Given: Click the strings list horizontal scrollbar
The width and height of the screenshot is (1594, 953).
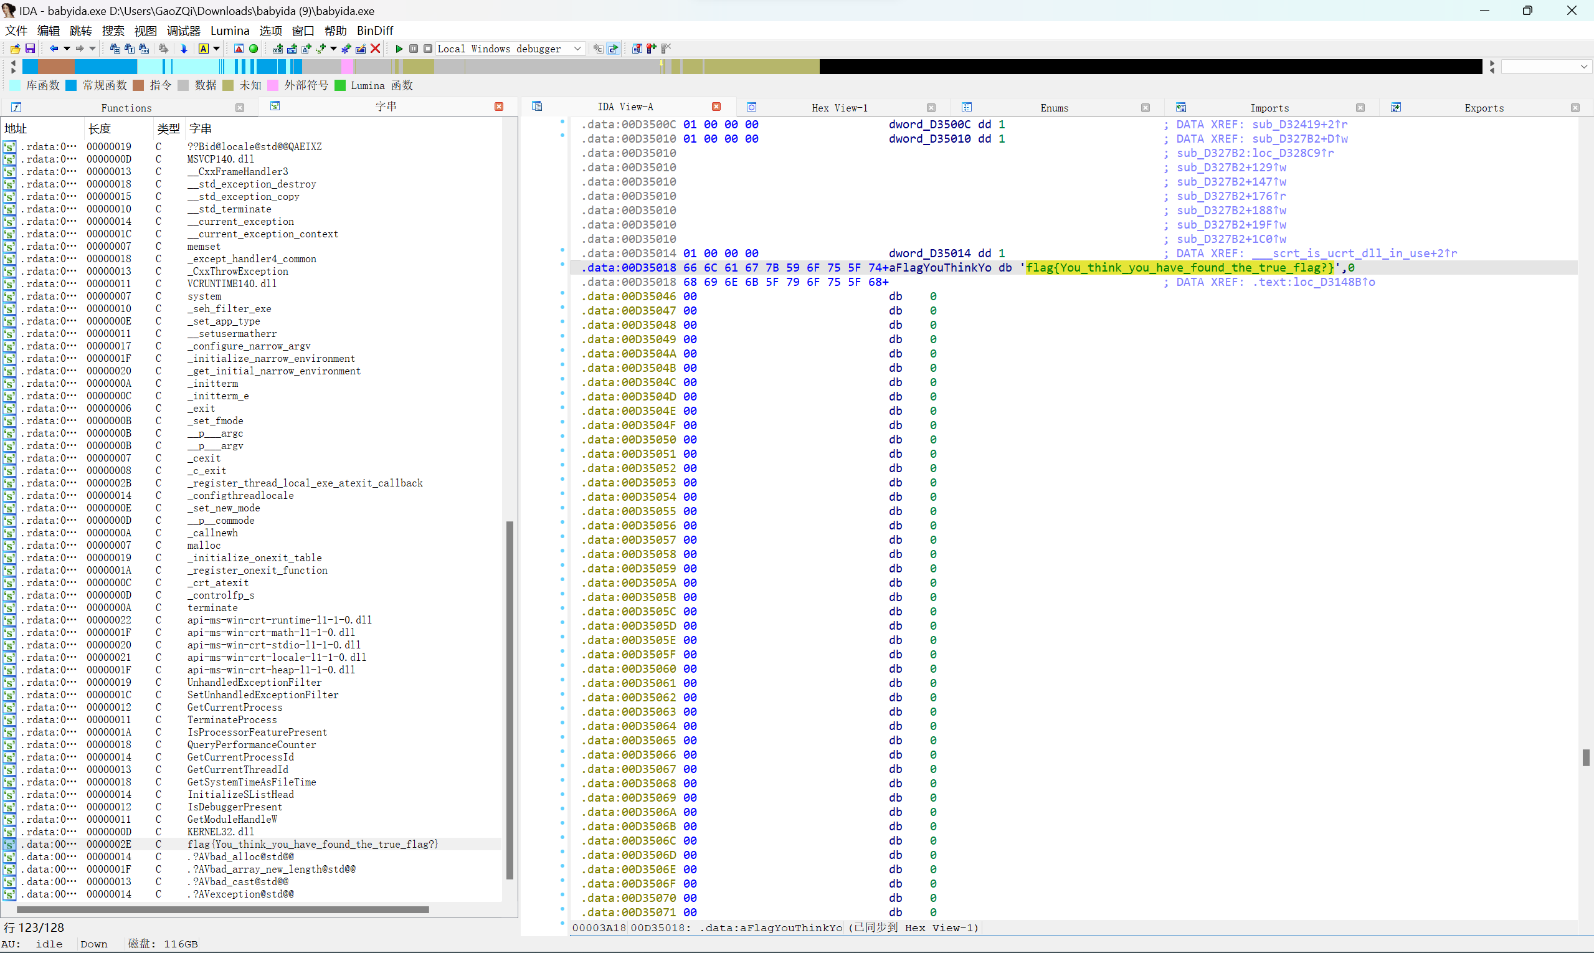Looking at the screenshot, I should (x=223, y=910).
